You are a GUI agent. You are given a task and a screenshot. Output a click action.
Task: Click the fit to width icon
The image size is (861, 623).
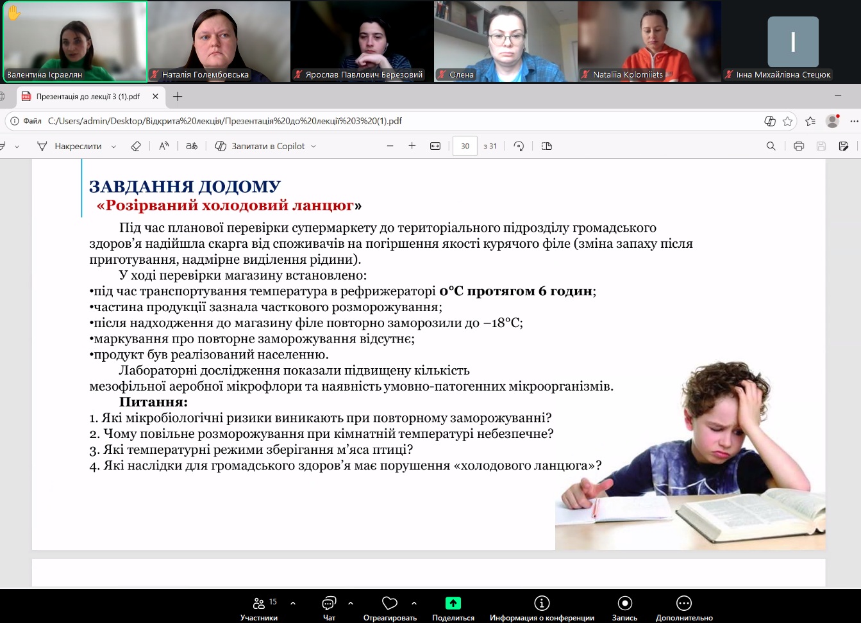point(435,146)
